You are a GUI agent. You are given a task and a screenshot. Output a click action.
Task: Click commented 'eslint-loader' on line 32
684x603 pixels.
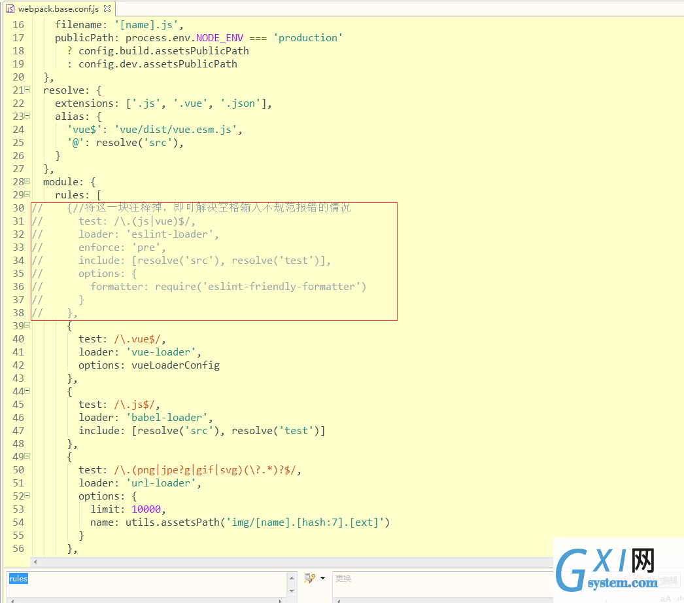(169, 234)
